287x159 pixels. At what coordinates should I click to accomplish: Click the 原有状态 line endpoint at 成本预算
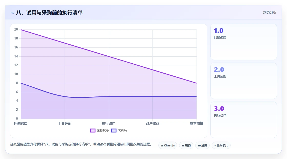click(x=196, y=83)
